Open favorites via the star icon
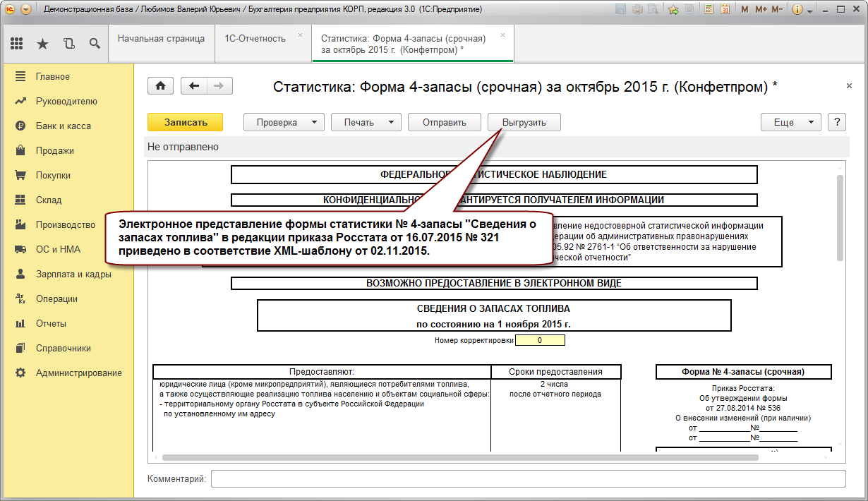 [42, 43]
